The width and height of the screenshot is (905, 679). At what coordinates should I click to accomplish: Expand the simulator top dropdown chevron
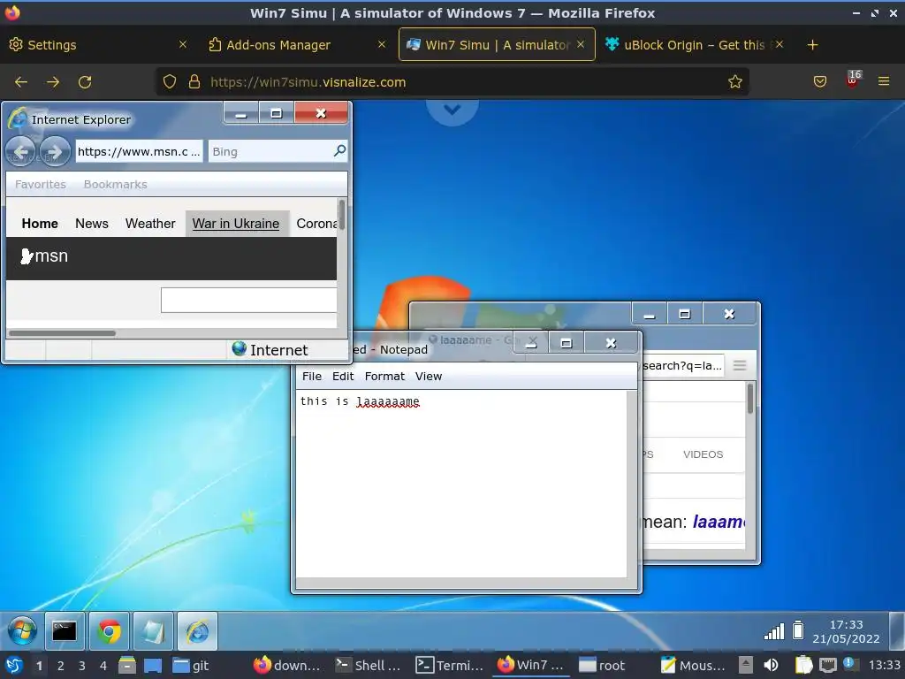pyautogui.click(x=452, y=109)
